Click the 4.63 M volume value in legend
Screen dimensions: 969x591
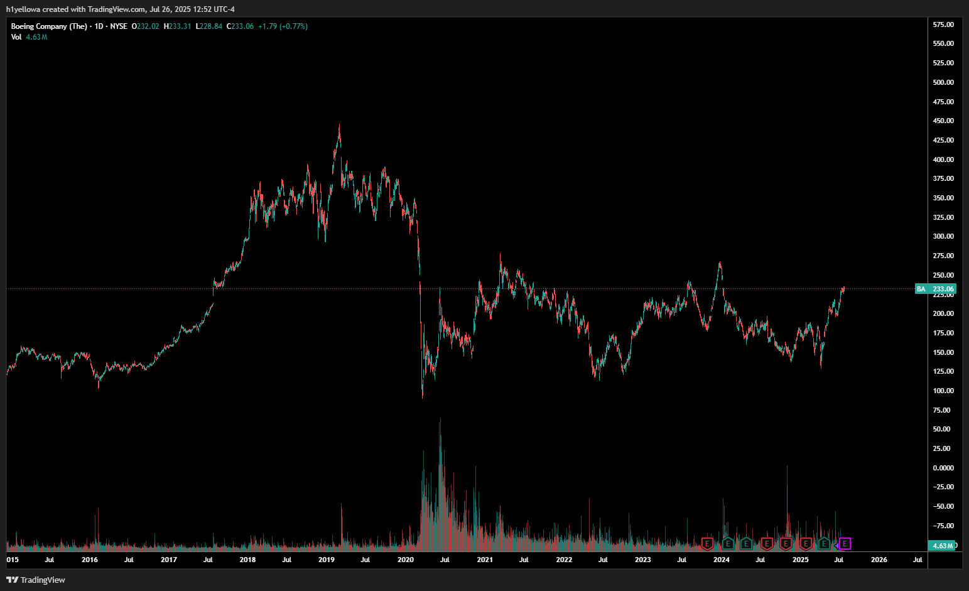click(x=36, y=37)
